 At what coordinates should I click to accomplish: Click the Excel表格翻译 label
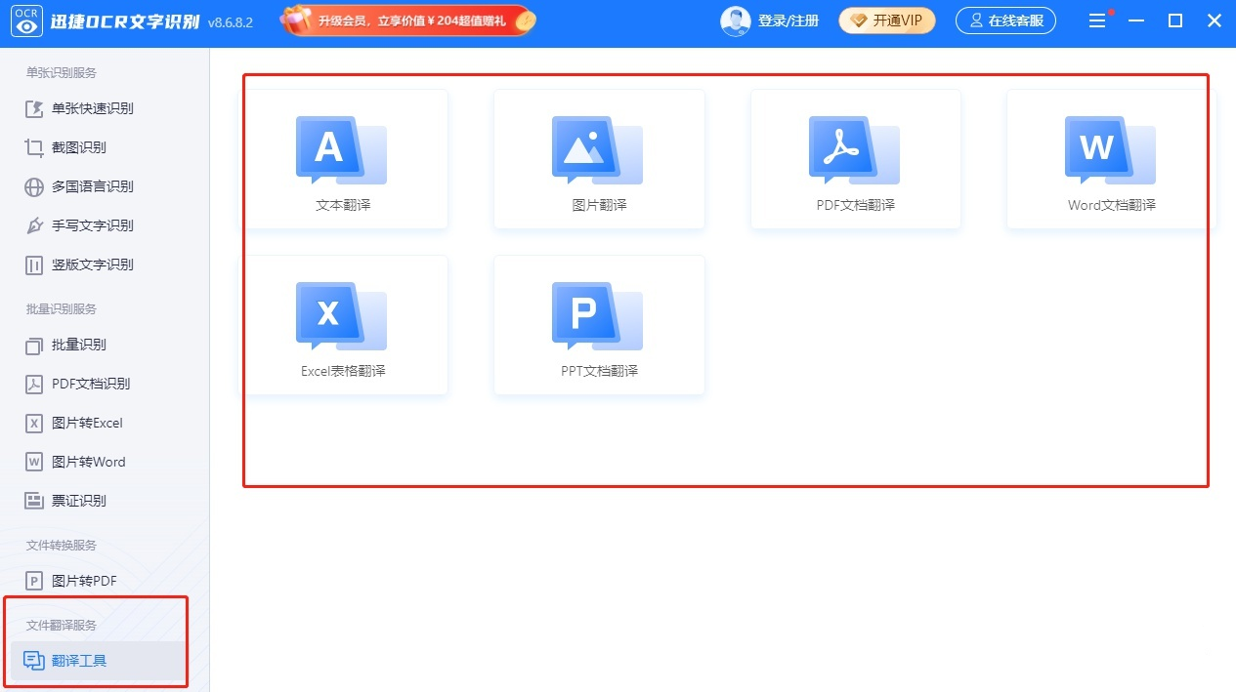[x=343, y=371]
